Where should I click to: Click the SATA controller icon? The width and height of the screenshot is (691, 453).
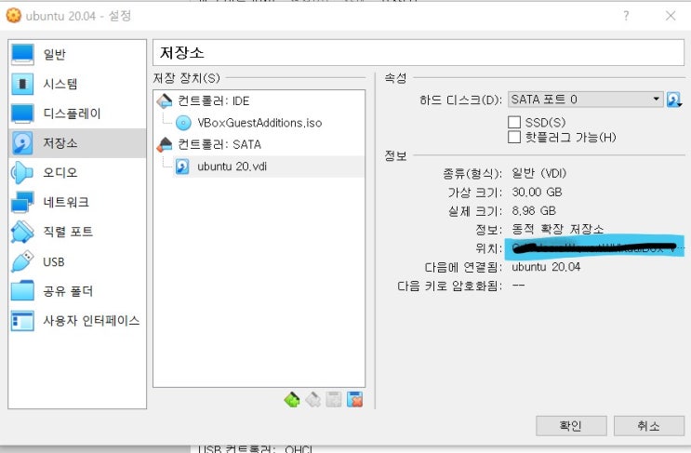coord(165,144)
